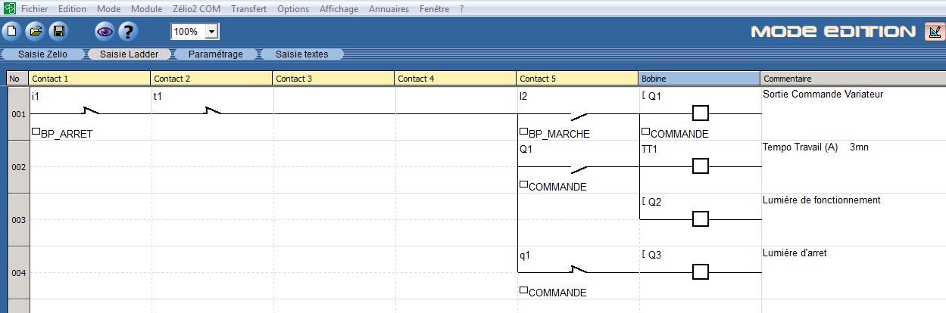Click the New file icon

[11, 31]
